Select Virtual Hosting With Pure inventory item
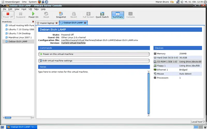The image size is (207, 129). [18, 25]
